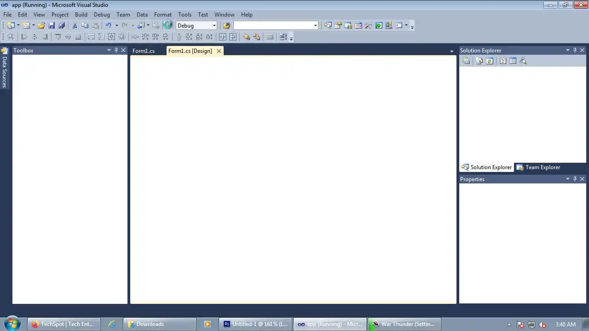
Task: Click the Windows Start button
Action: point(12,324)
